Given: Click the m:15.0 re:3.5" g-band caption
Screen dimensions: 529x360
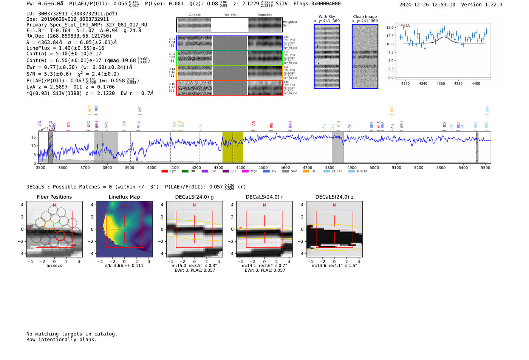Looking at the screenshot, I should click(x=194, y=266).
